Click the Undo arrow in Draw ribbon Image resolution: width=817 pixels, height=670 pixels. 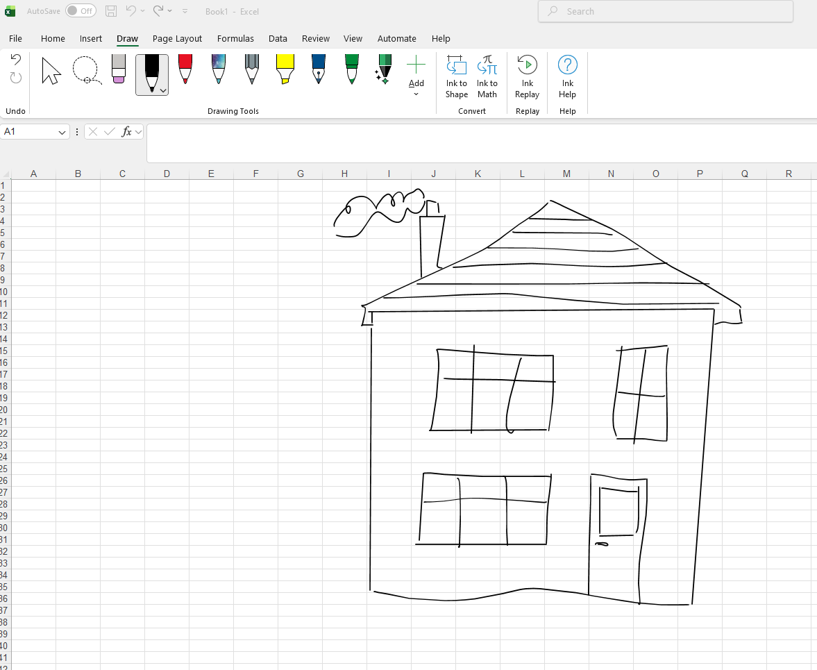[x=16, y=60]
